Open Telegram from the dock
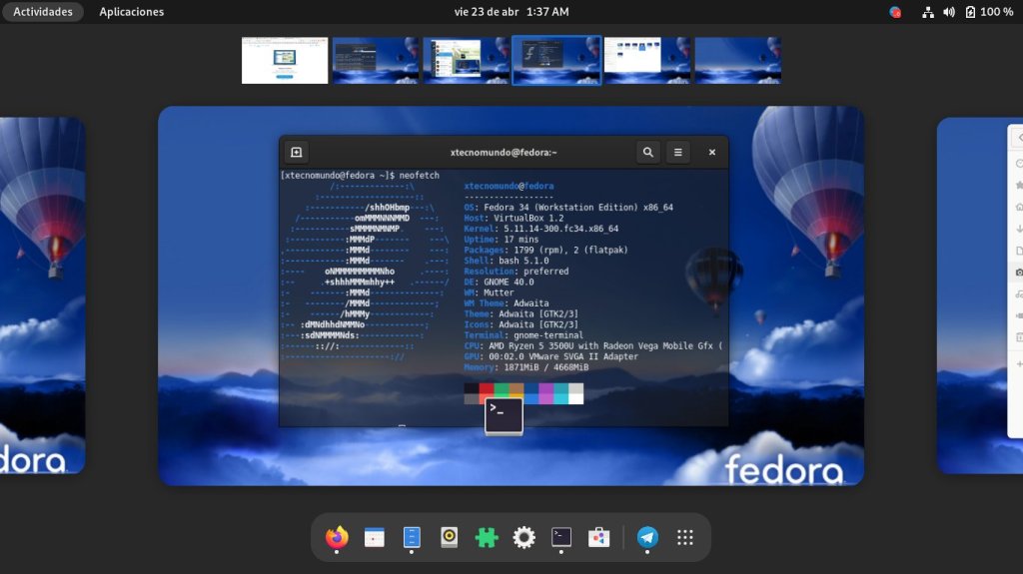Image resolution: width=1023 pixels, height=574 pixels. pyautogui.click(x=647, y=538)
